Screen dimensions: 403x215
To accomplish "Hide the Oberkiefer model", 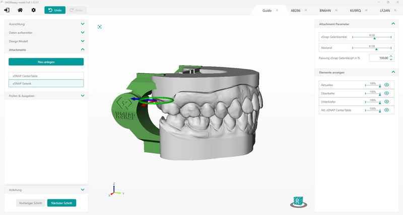I will [x=386, y=93].
